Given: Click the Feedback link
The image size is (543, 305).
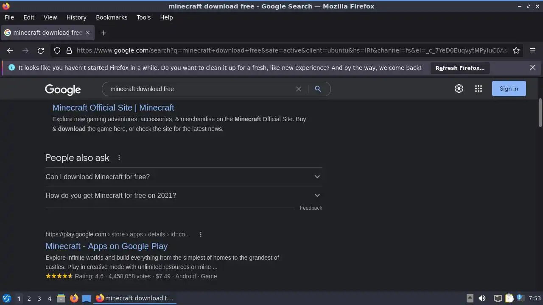Looking at the screenshot, I should [x=311, y=208].
